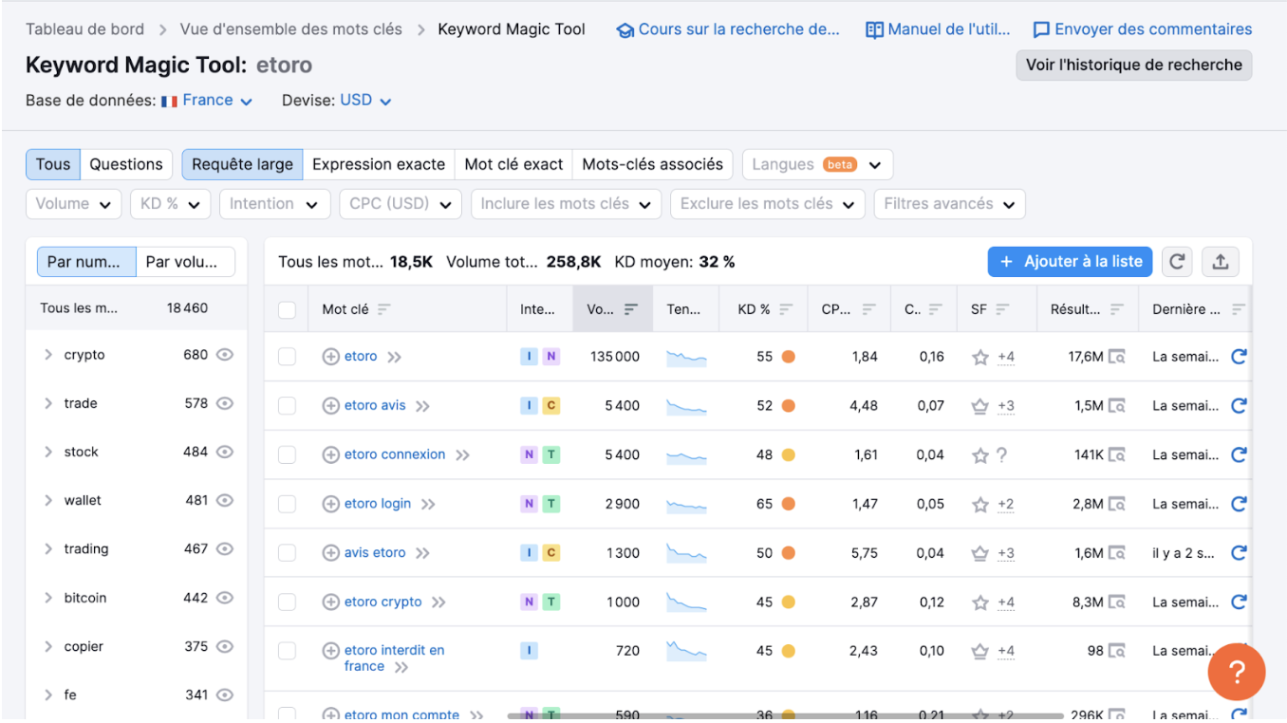The height and width of the screenshot is (723, 1287).
Task: Select all keywords with header checkbox
Action: (287, 309)
